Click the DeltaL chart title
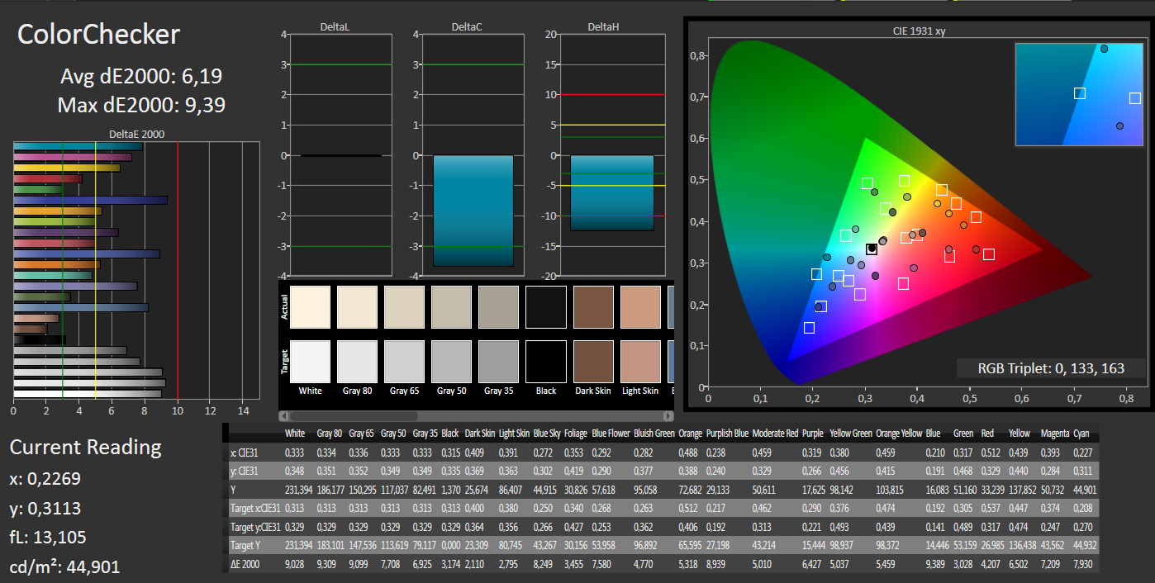Viewport: 1155px width, 583px height. pyautogui.click(x=335, y=27)
